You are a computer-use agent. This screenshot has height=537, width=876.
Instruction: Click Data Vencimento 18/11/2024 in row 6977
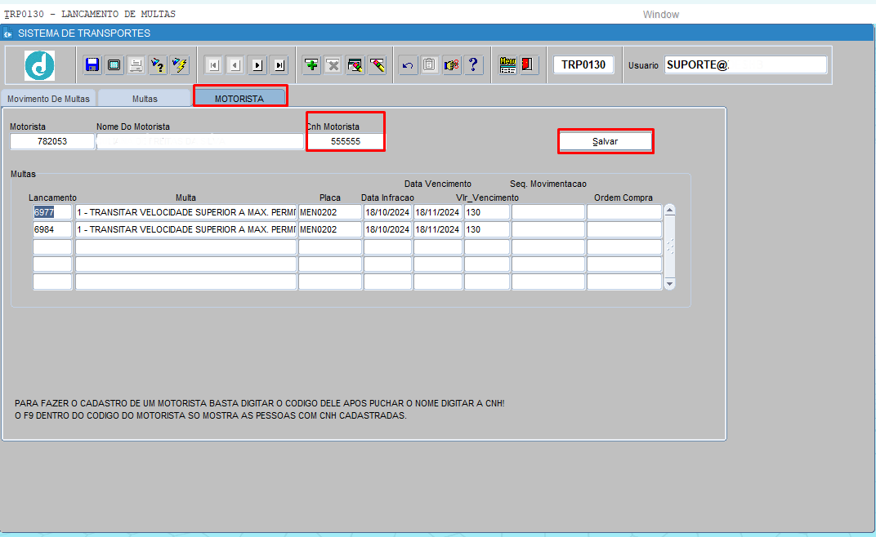(x=438, y=212)
